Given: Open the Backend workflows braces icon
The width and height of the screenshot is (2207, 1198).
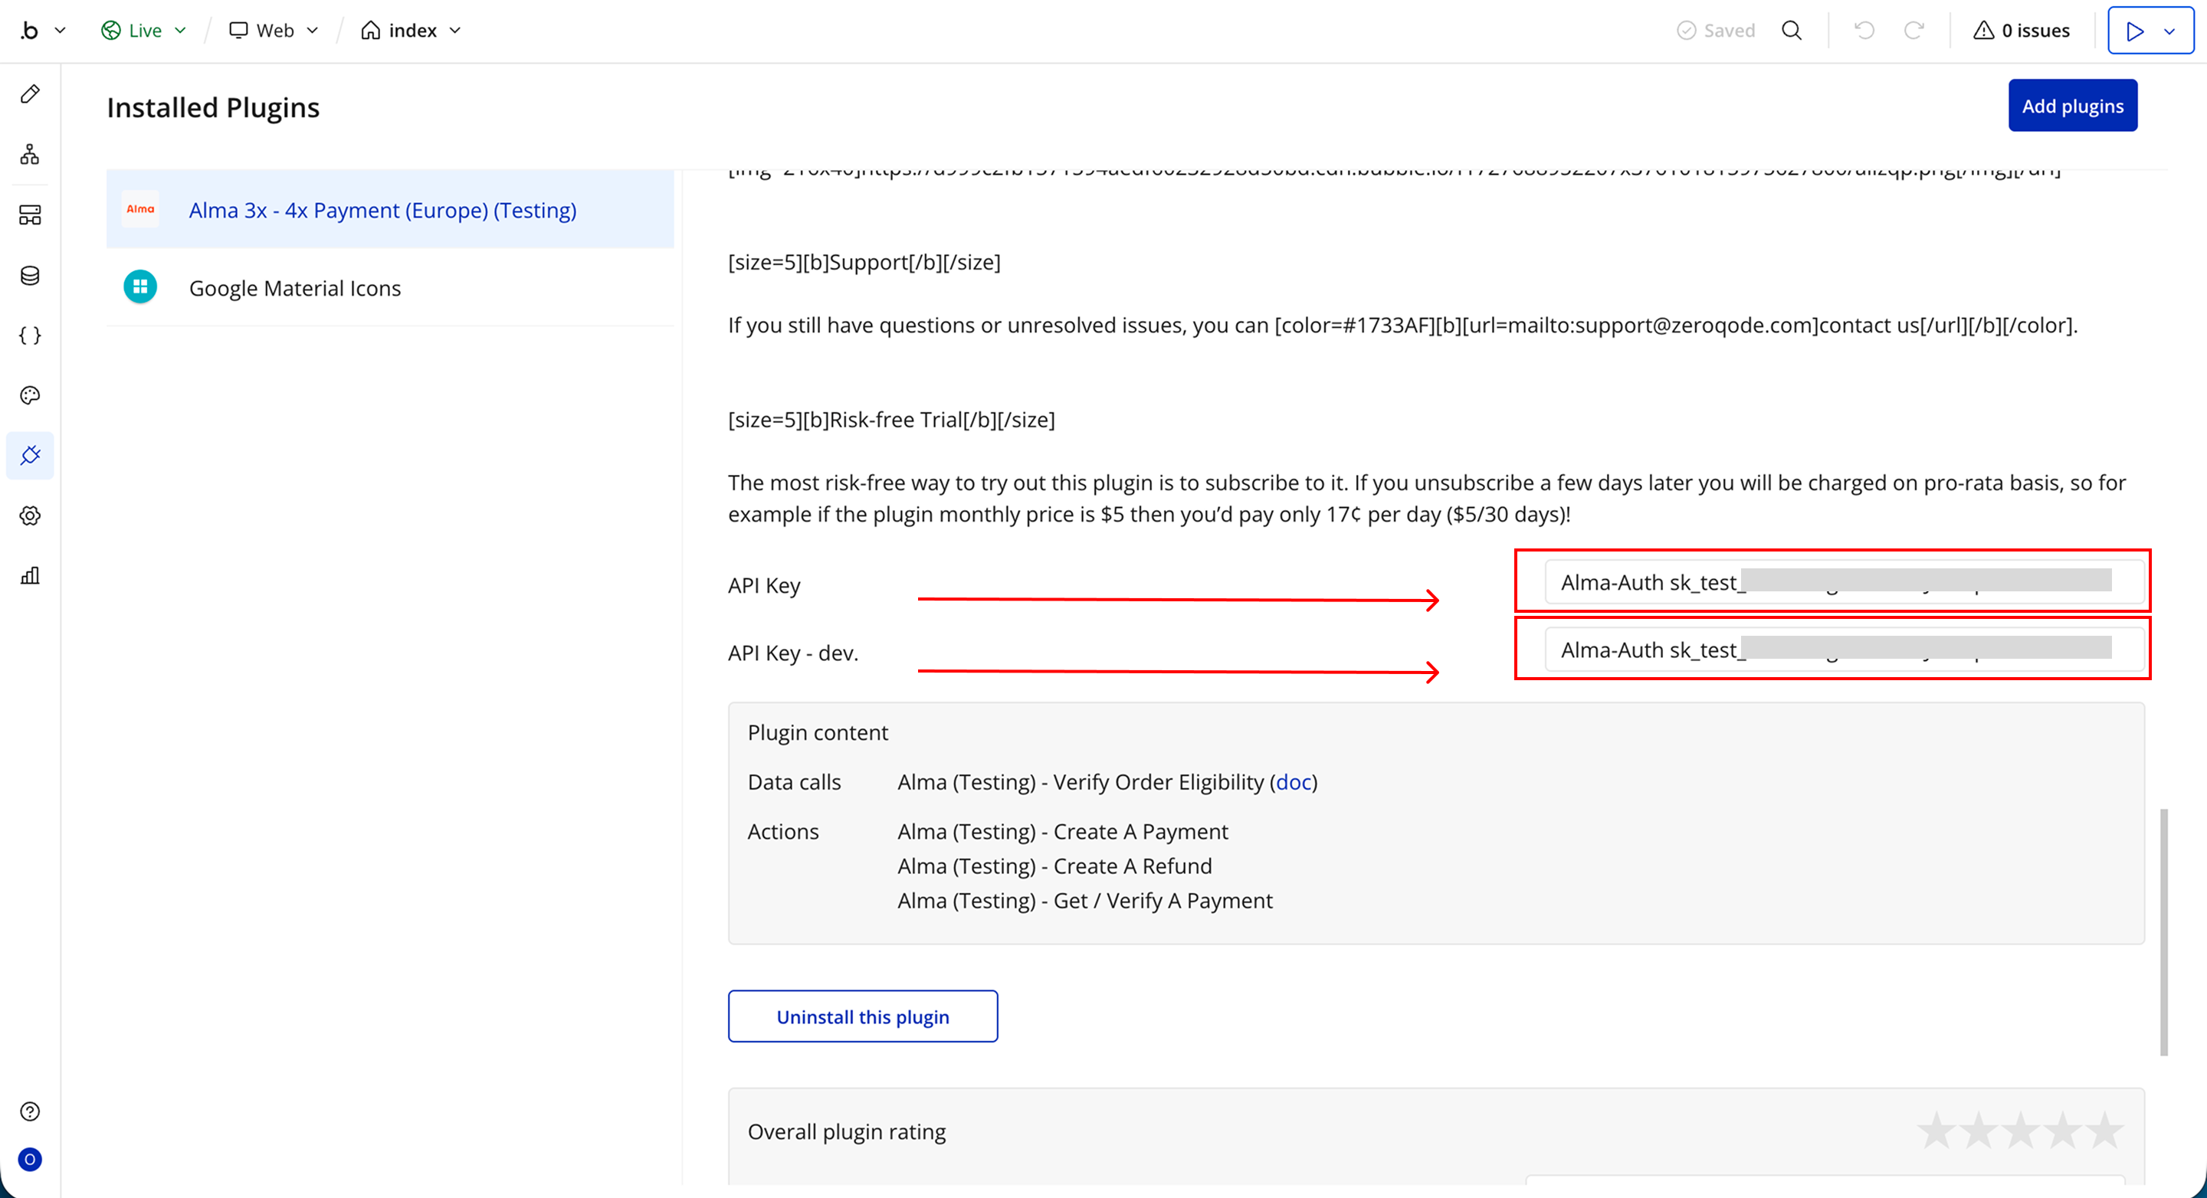Looking at the screenshot, I should pyautogui.click(x=30, y=335).
